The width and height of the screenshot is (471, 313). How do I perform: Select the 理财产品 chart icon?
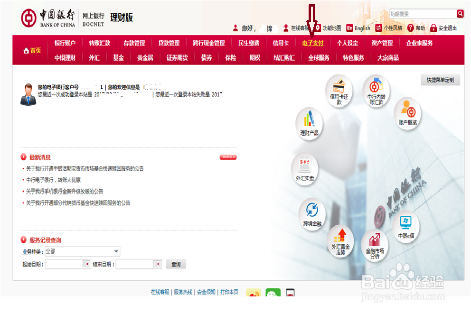(309, 123)
